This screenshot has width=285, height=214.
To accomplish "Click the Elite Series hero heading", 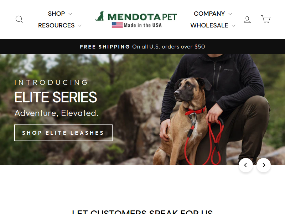I will pyautogui.click(x=56, y=97).
